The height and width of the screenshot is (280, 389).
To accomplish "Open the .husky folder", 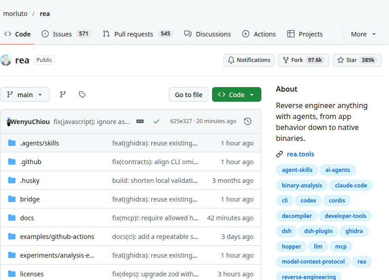I will 30,181.
